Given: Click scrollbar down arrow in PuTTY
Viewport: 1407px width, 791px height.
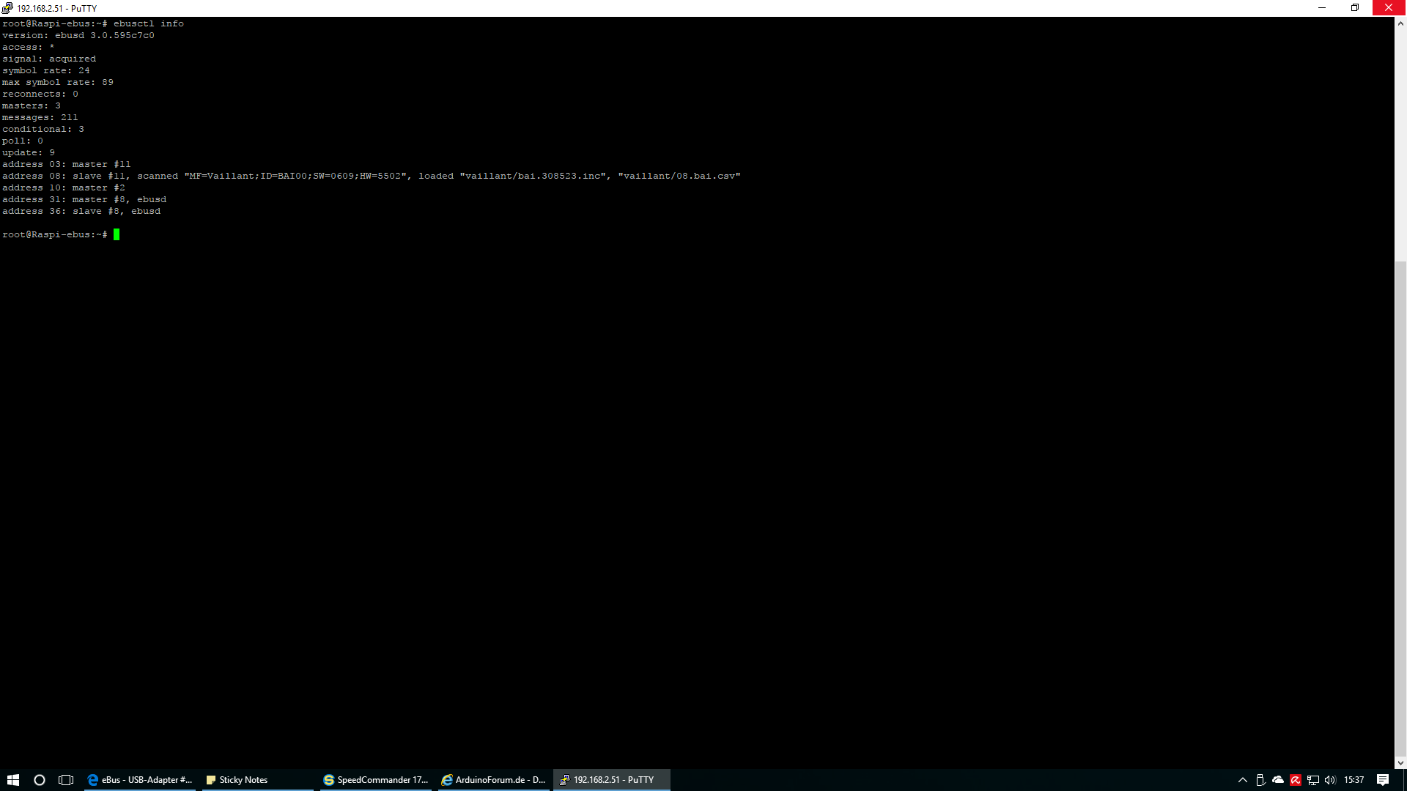Looking at the screenshot, I should (1400, 763).
